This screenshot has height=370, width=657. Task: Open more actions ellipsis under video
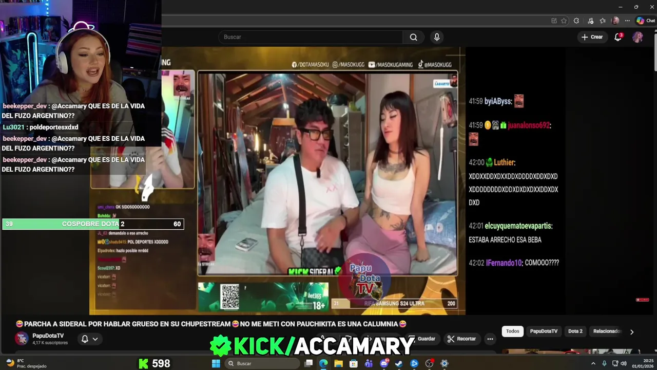point(490,339)
